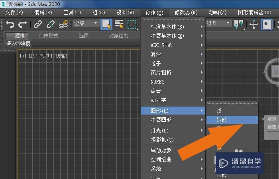Click Rectangular Selection Region icon
Viewport: 279px width, 179px height.
pos(132,24)
